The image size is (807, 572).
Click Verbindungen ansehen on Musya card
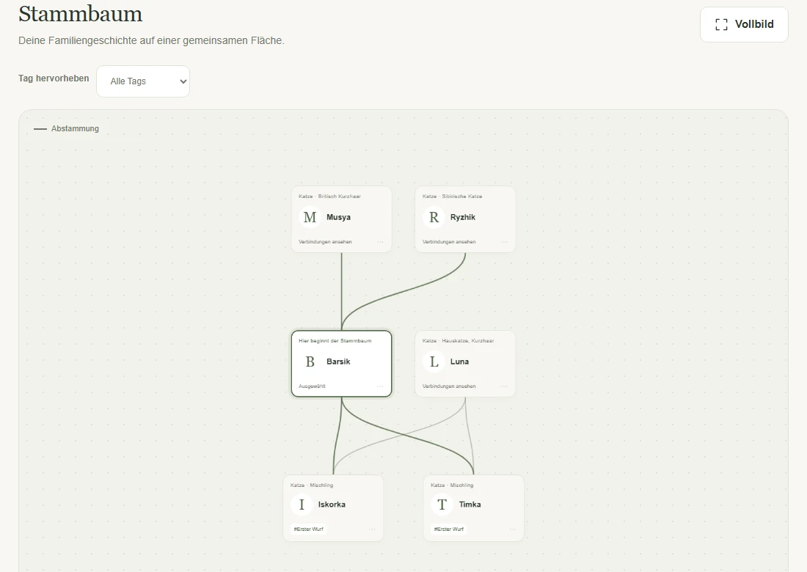(325, 242)
